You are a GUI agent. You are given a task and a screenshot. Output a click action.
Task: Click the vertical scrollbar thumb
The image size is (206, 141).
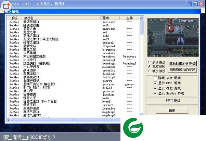pyautogui.click(x=141, y=27)
